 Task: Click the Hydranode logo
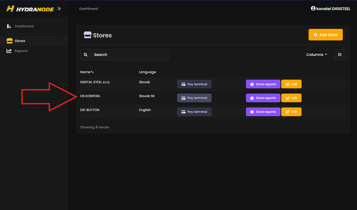tap(30, 9)
